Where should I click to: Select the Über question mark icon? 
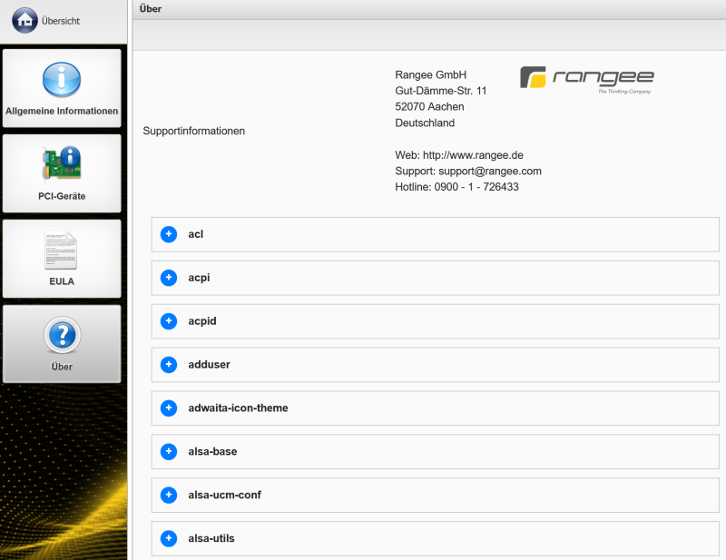pyautogui.click(x=62, y=334)
